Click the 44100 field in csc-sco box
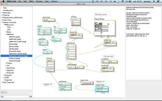 tap(50, 61)
